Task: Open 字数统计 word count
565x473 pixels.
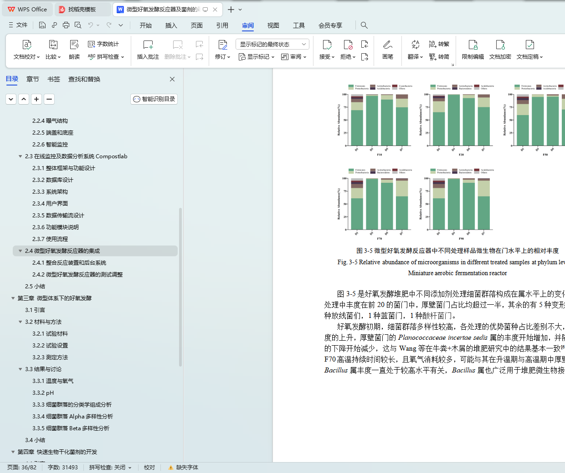Action: (x=103, y=44)
